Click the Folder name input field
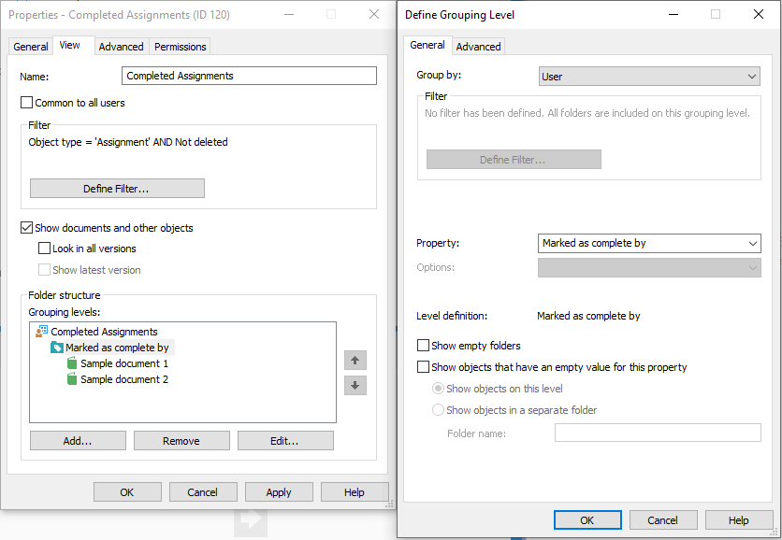The height and width of the screenshot is (540, 782). (658, 433)
